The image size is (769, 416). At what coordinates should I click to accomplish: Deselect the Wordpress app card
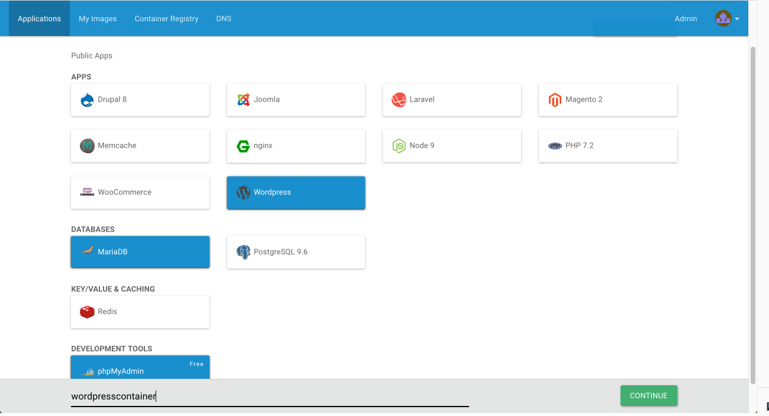coord(296,193)
